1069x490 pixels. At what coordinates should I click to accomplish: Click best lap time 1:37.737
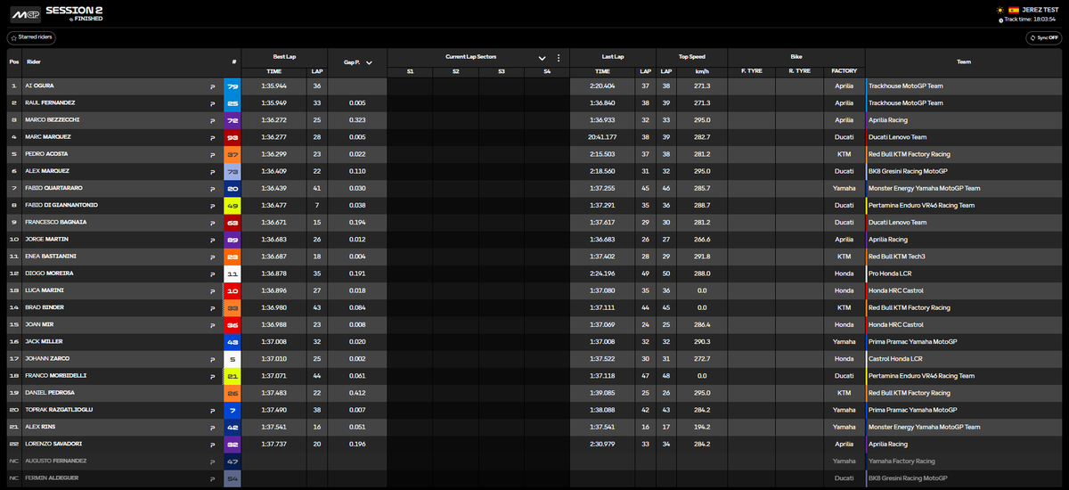point(274,444)
